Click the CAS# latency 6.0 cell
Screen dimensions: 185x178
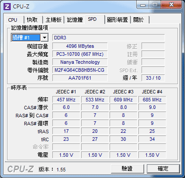point(66,107)
